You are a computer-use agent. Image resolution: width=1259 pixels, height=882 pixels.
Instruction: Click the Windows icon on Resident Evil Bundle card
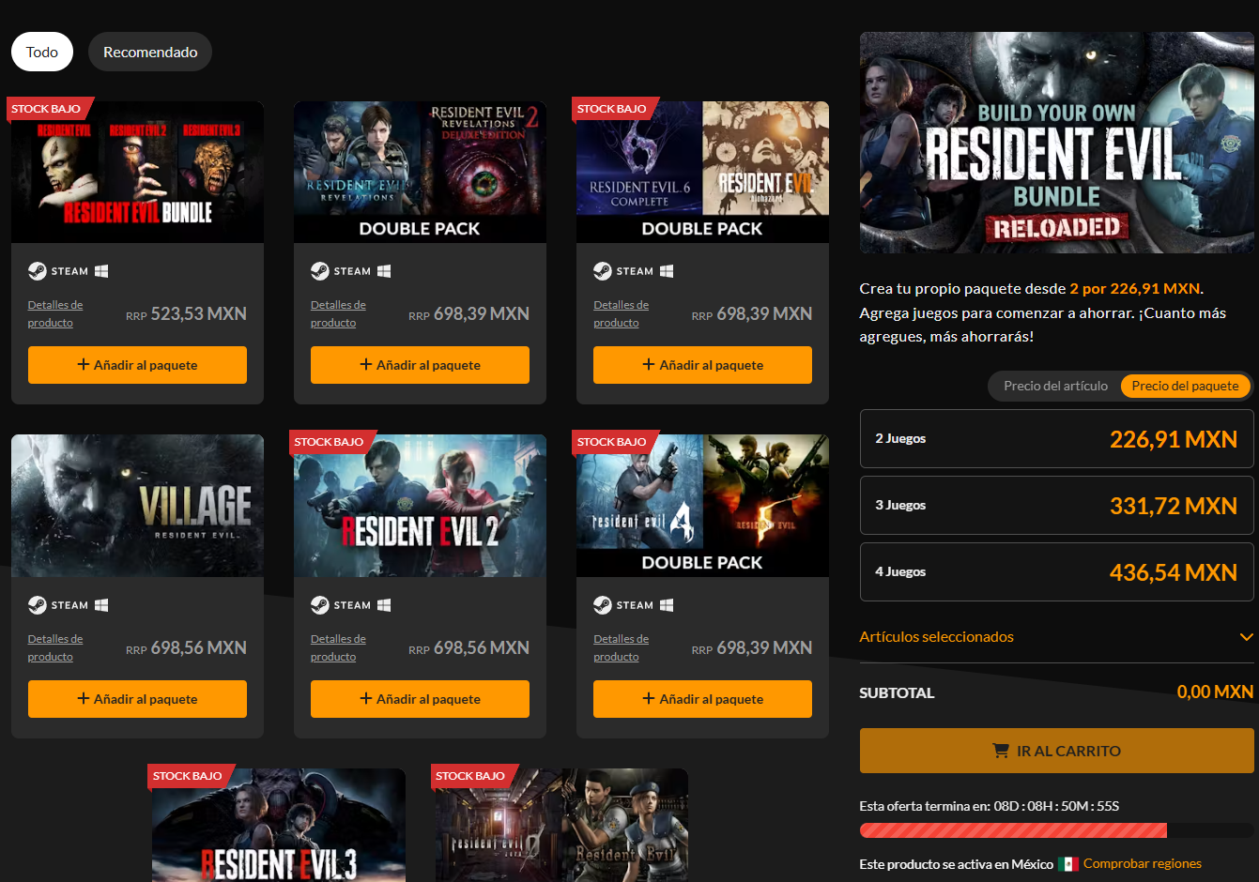click(101, 271)
